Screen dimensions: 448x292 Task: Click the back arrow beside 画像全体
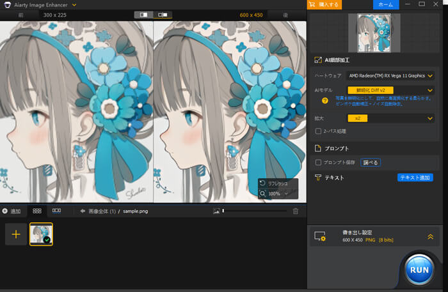(x=83, y=211)
